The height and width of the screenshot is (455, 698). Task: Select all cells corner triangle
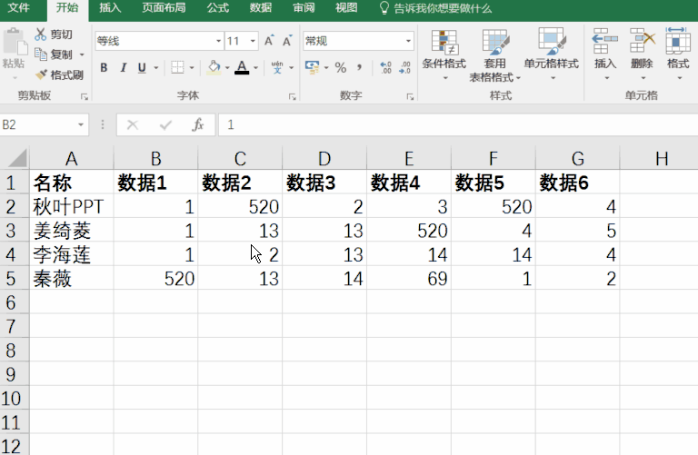pyautogui.click(x=17, y=158)
